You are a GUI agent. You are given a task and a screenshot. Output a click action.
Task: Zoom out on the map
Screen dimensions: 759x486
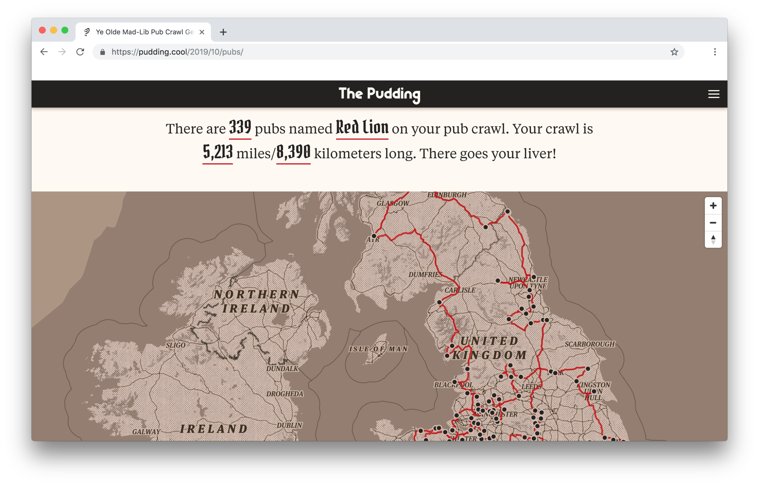713,223
